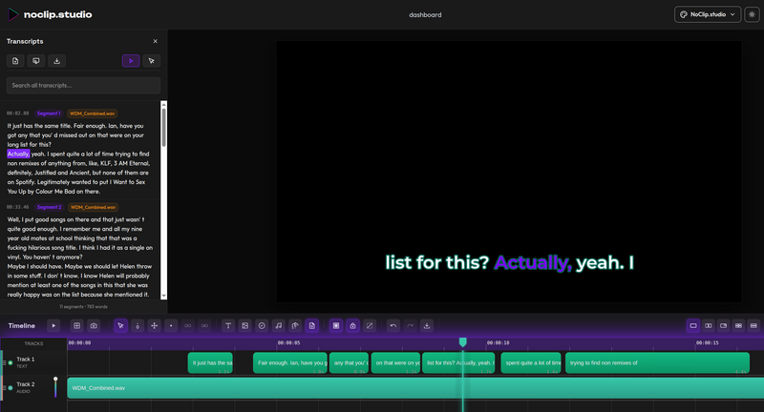764x412 pixels.
Task: Click the download transcripts icon
Action: tap(57, 61)
